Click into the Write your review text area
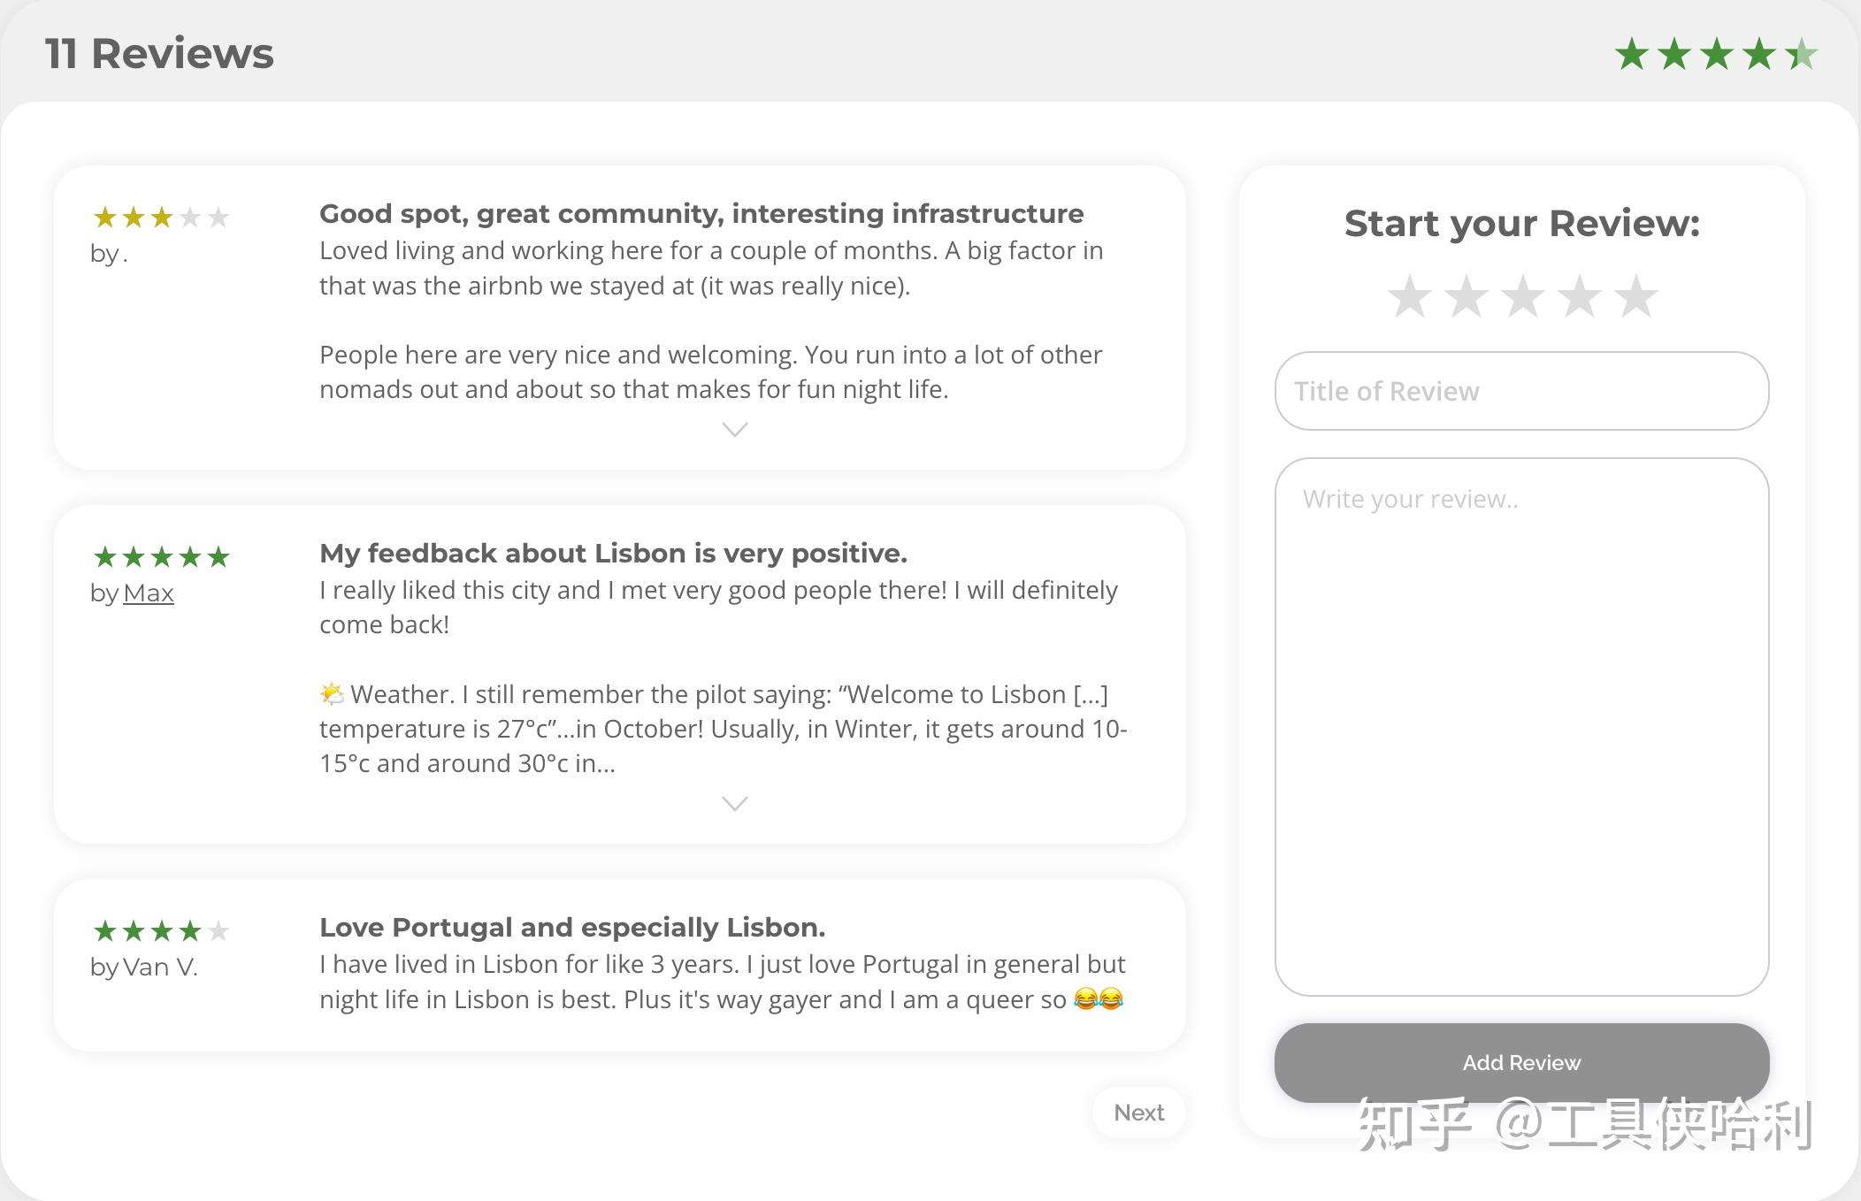The width and height of the screenshot is (1861, 1201). (1521, 725)
